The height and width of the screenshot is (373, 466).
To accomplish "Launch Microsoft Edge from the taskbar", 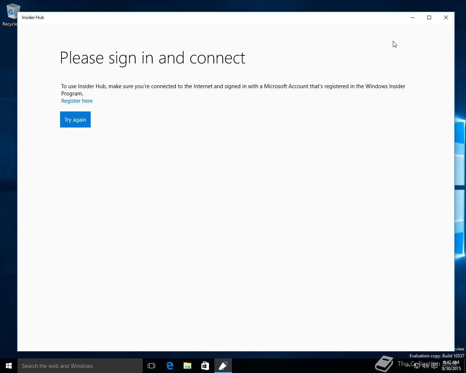I will 170,366.
